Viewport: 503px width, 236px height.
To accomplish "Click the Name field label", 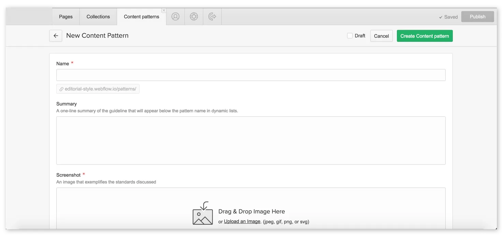I will pyautogui.click(x=63, y=64).
